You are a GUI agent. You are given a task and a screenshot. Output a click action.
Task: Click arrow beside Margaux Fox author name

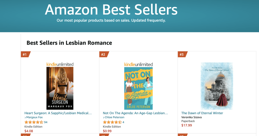point(25,118)
